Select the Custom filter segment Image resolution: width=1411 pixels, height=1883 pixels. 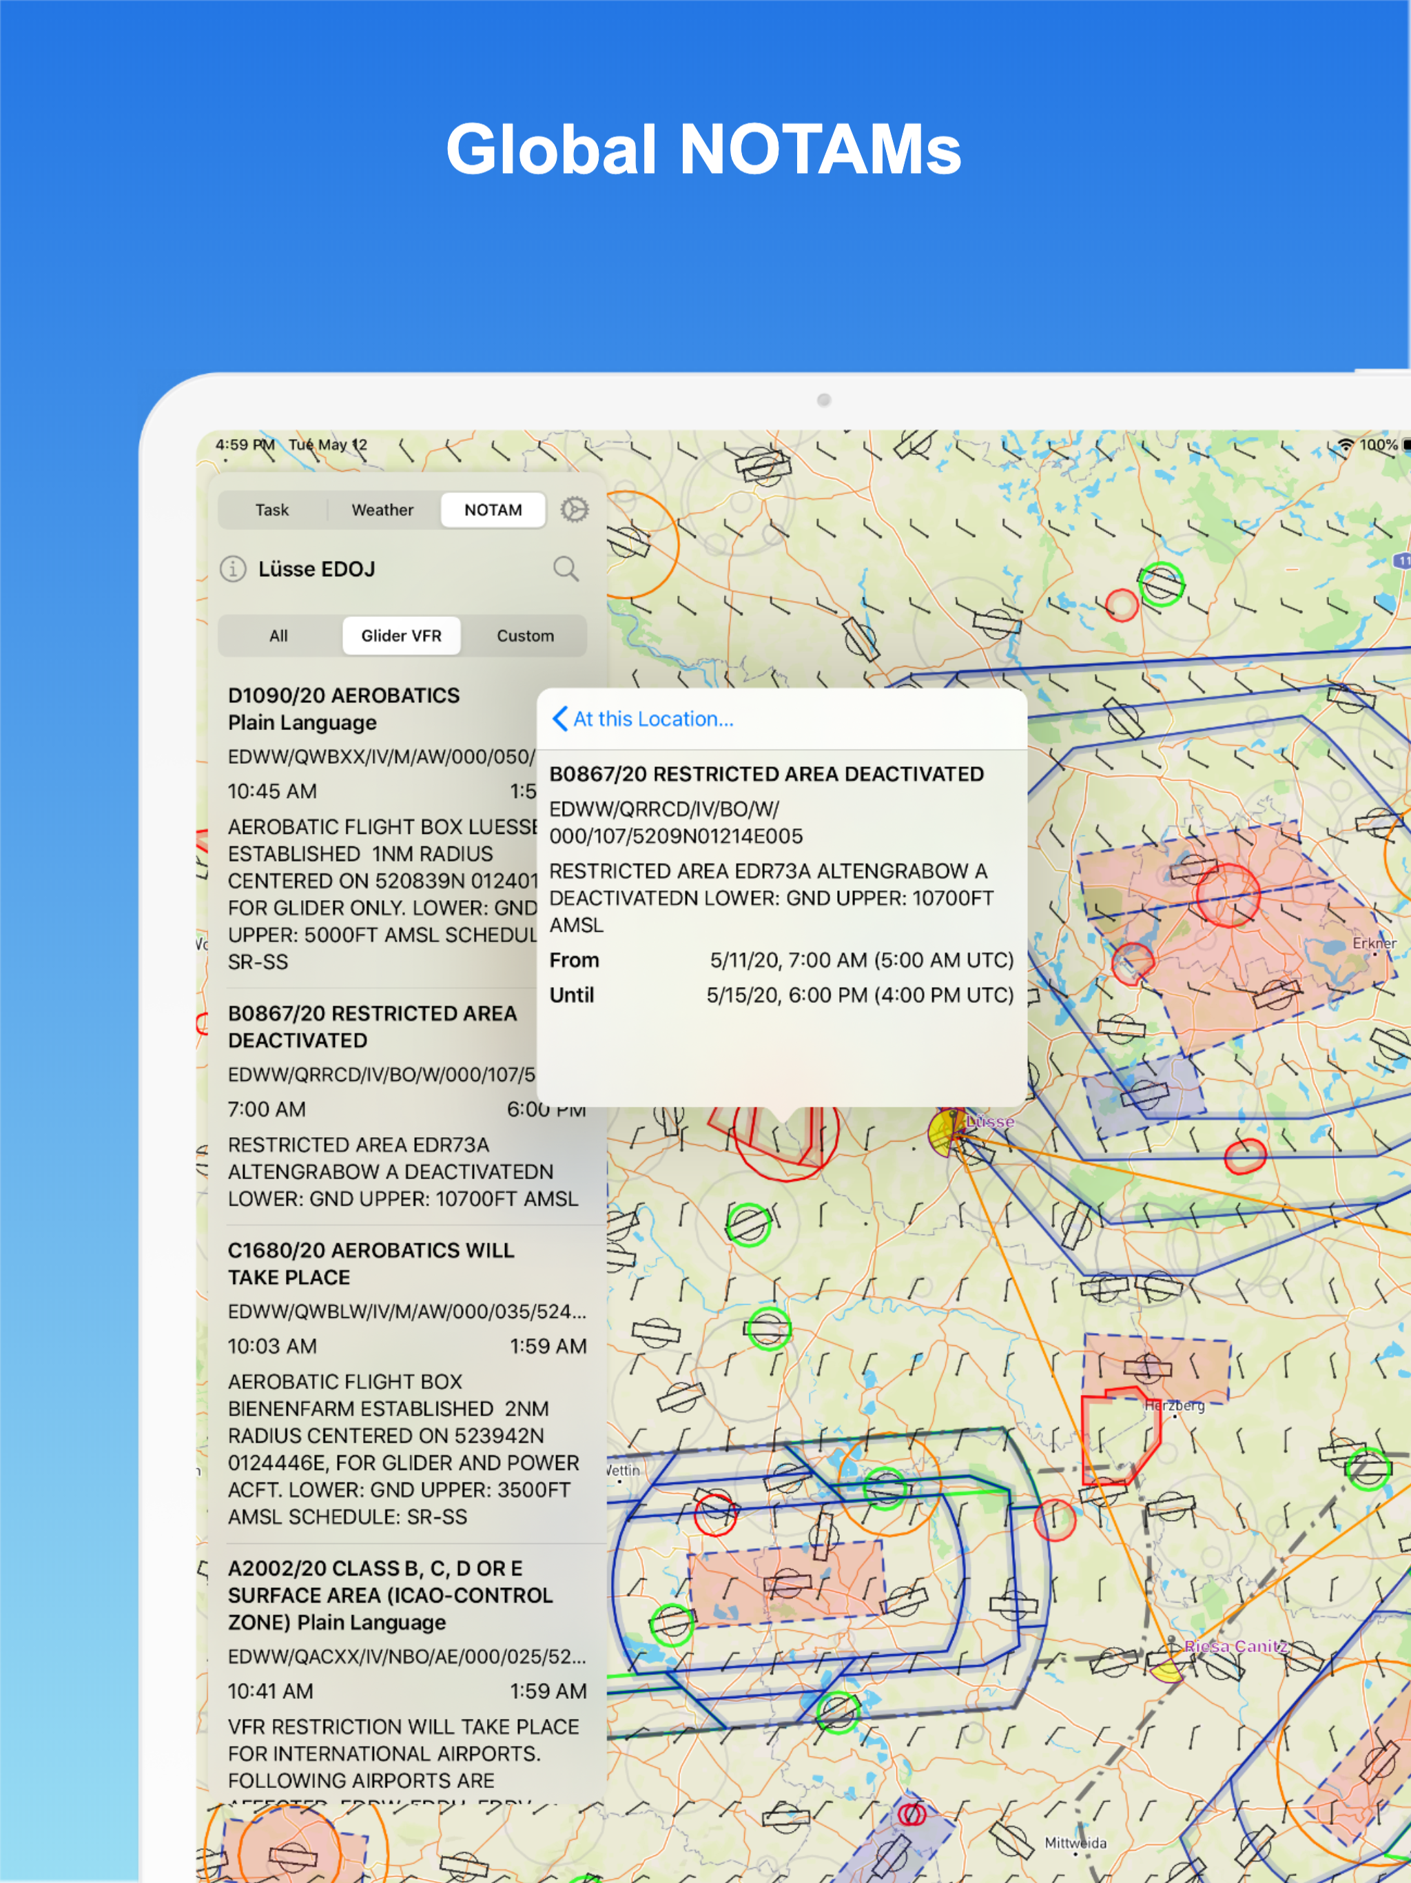click(x=525, y=636)
